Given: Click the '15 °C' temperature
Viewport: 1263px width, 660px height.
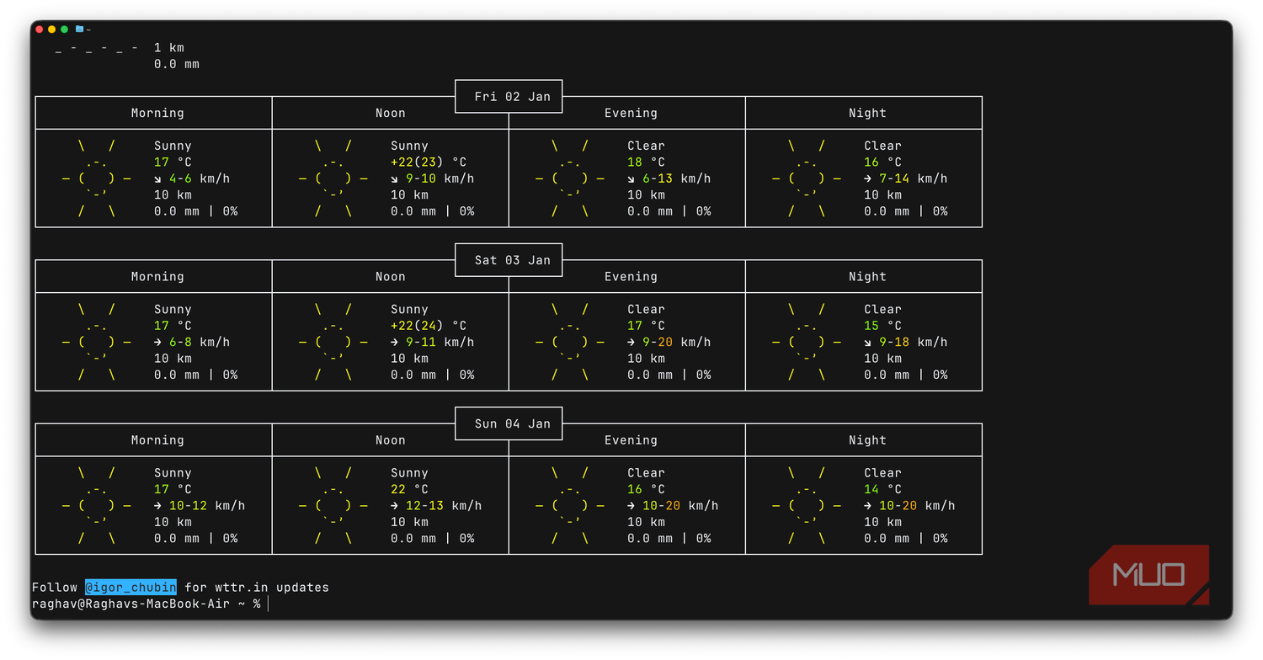Looking at the screenshot, I should [882, 325].
